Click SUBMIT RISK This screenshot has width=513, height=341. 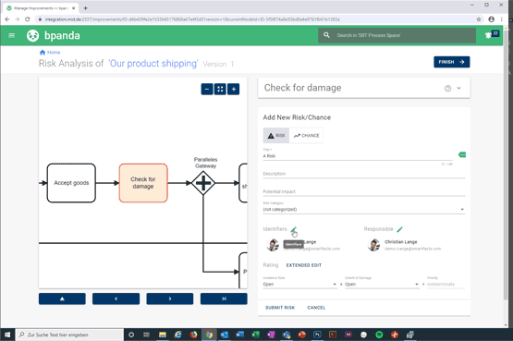(280, 308)
